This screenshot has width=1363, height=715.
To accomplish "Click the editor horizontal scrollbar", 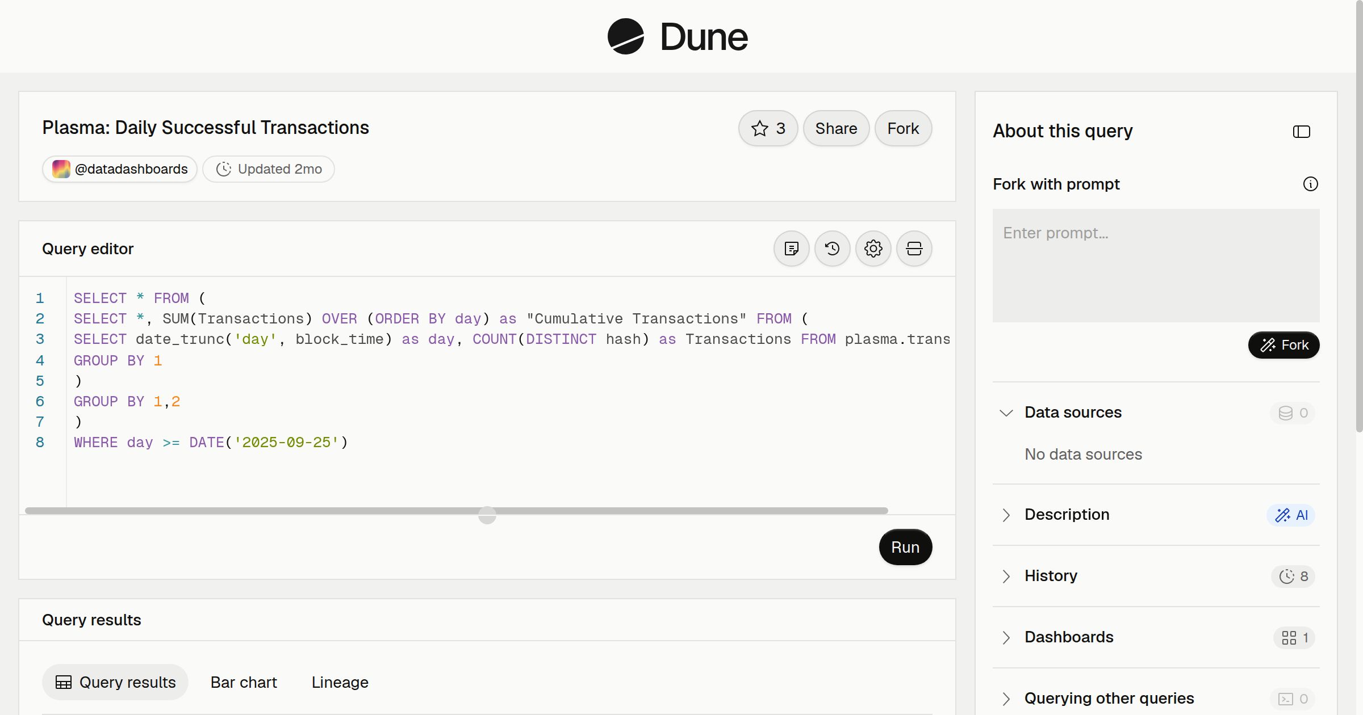I will (x=456, y=511).
